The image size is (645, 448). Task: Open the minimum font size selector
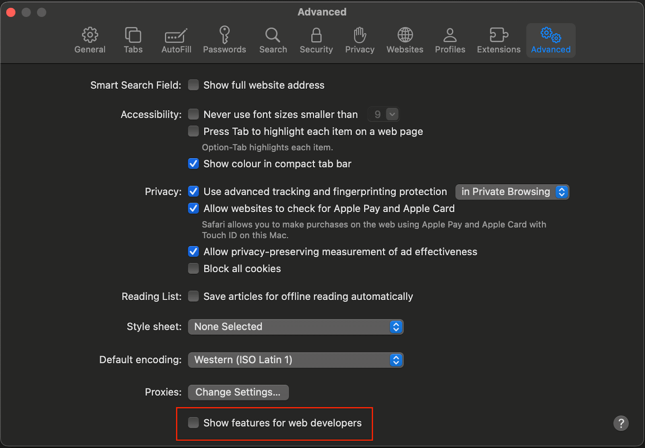383,114
